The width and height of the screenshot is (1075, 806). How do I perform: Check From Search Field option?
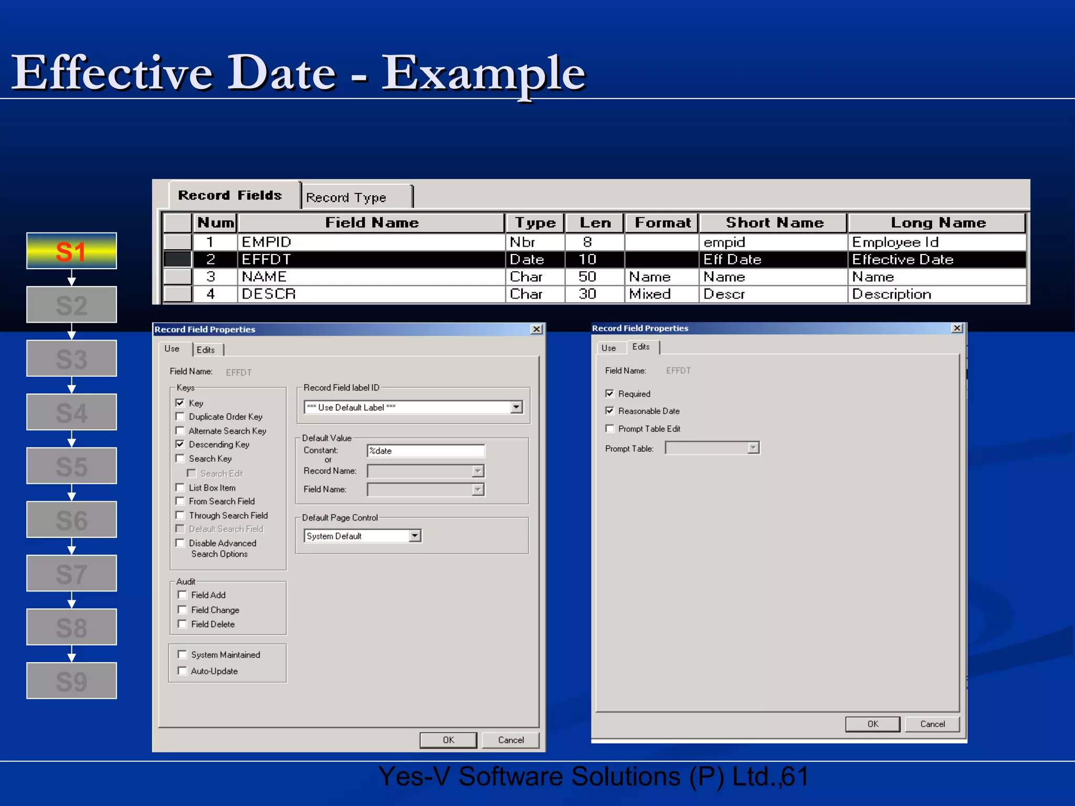(180, 501)
